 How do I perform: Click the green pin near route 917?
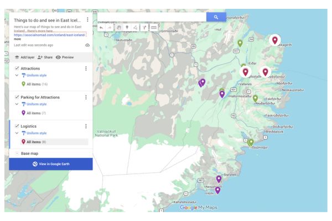[x=240, y=43]
